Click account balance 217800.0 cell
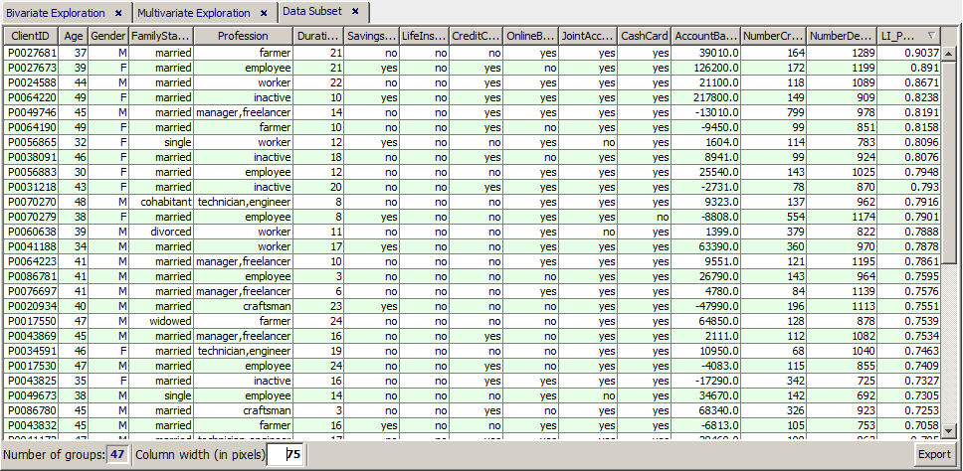 click(705, 97)
